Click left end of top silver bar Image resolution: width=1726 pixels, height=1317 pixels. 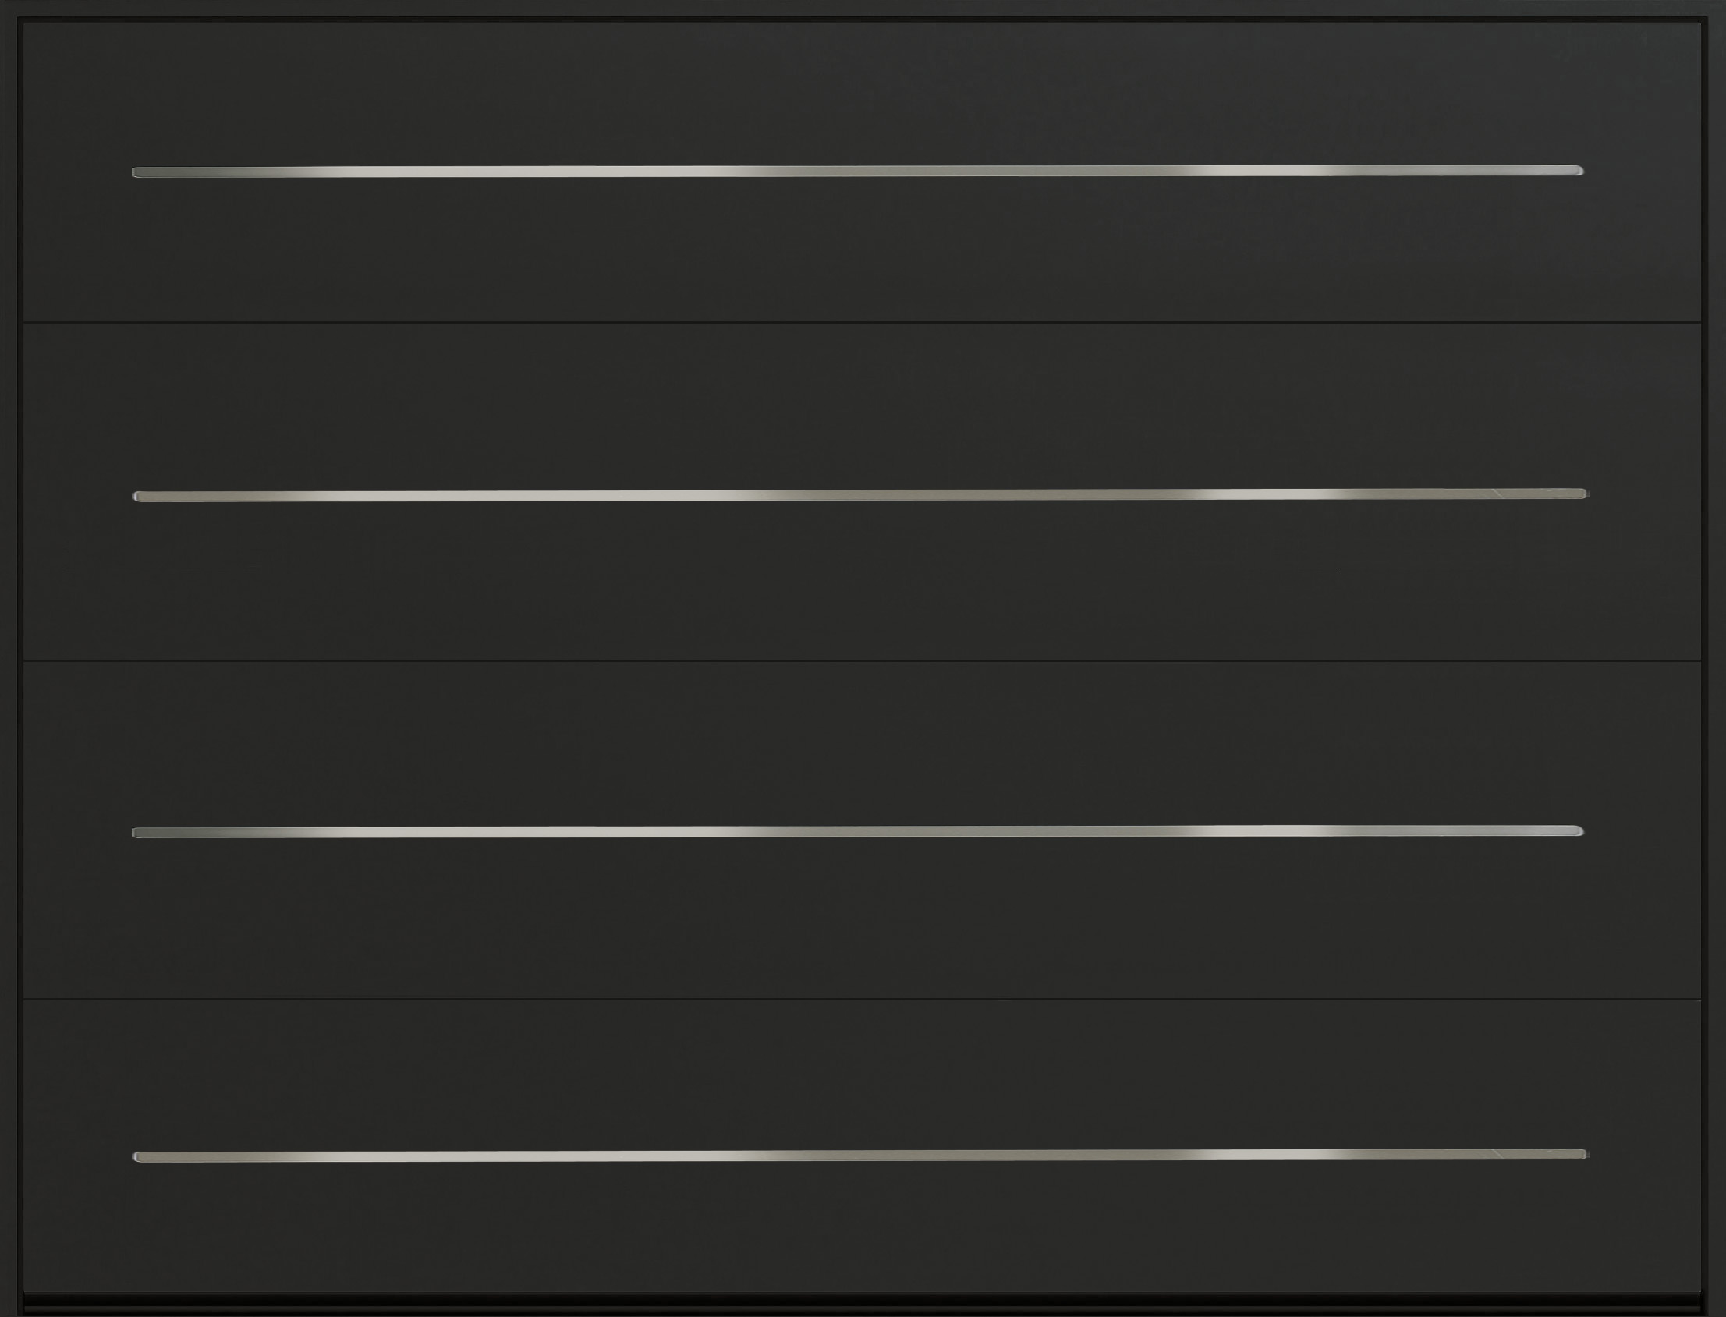136,172
